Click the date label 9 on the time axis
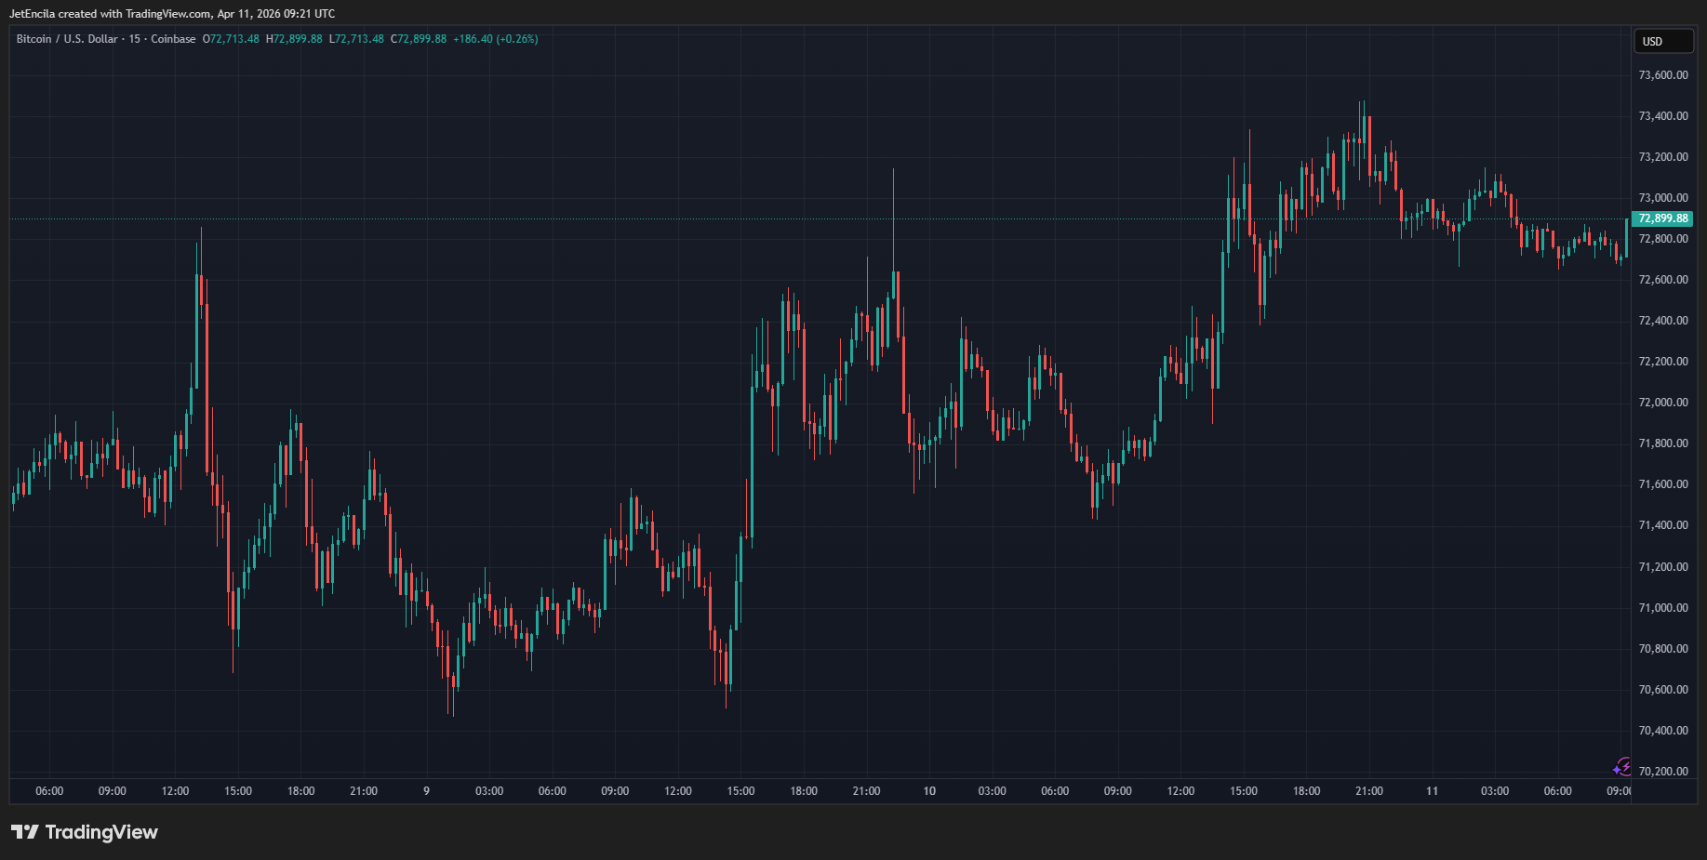The height and width of the screenshot is (860, 1707). tap(427, 791)
